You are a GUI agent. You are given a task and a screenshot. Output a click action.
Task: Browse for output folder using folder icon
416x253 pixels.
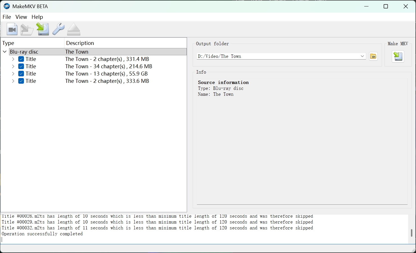click(373, 56)
